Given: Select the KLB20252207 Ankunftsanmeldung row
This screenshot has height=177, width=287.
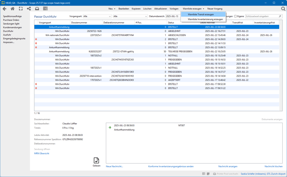Looking at the screenshot, I should click(x=157, y=51).
